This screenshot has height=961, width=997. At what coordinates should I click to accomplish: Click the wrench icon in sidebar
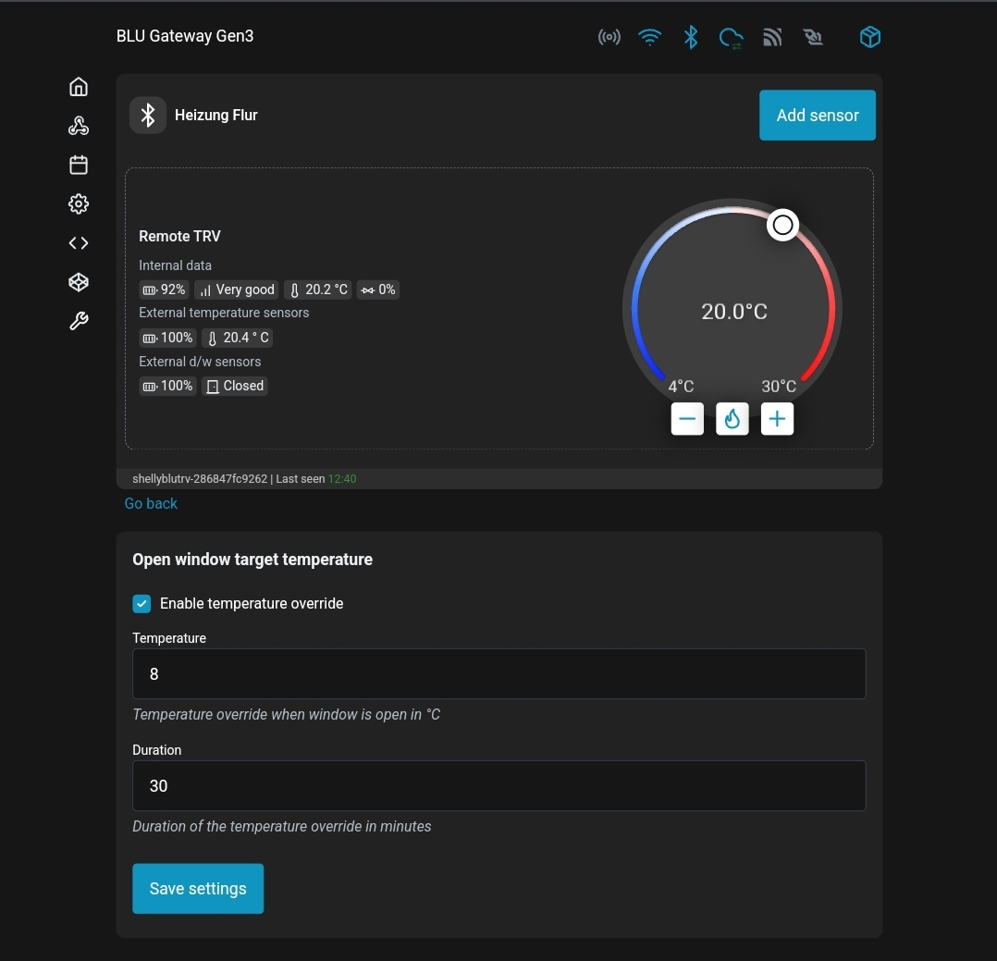click(x=79, y=322)
